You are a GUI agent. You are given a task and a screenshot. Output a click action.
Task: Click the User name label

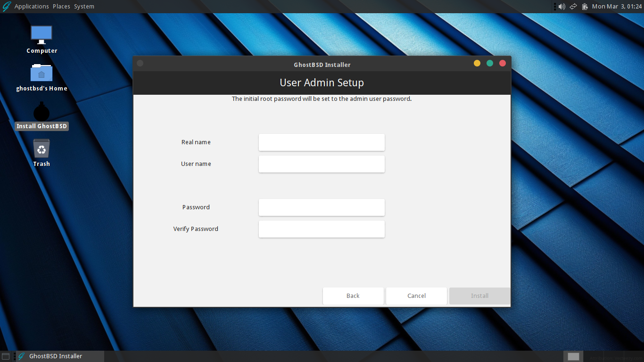tap(196, 164)
